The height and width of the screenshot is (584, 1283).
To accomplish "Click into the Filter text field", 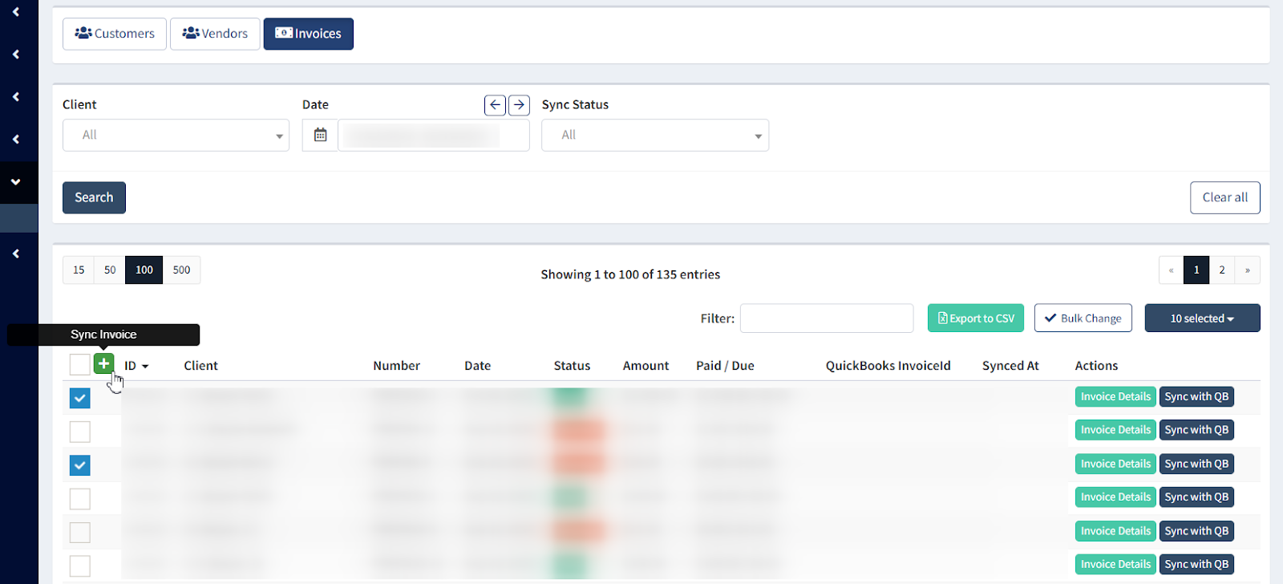I will pyautogui.click(x=826, y=318).
